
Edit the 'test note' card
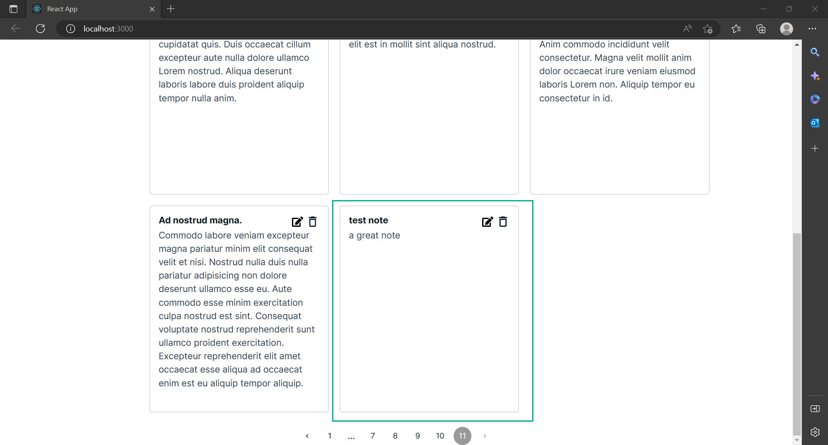click(488, 222)
